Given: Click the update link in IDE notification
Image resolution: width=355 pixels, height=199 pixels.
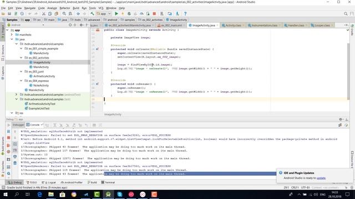Looking at the screenshot, I should pyautogui.click(x=321, y=178).
